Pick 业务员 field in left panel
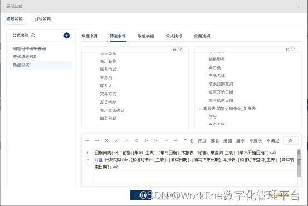The width and height of the screenshot is (308, 206). click(x=106, y=77)
